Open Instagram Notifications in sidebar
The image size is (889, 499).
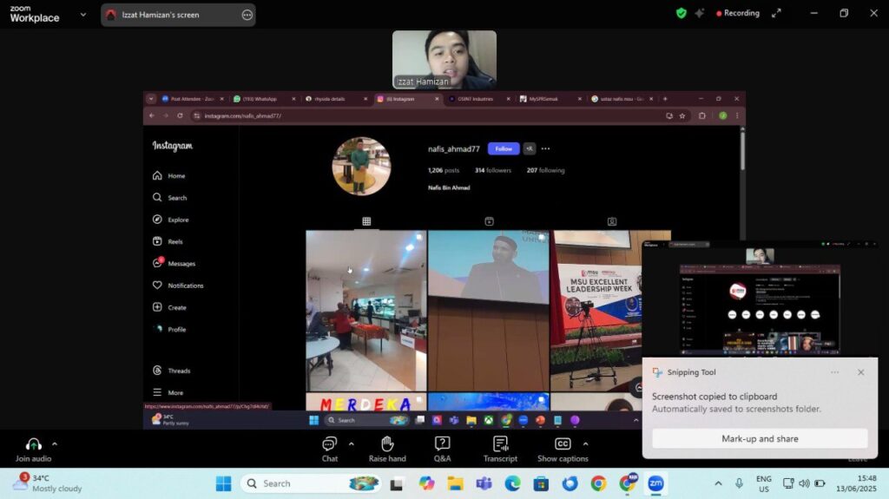tap(177, 286)
